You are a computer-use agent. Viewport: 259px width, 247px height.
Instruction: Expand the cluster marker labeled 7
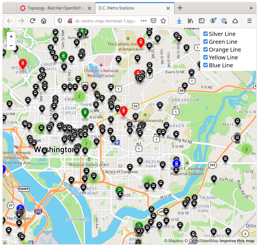click(86, 144)
